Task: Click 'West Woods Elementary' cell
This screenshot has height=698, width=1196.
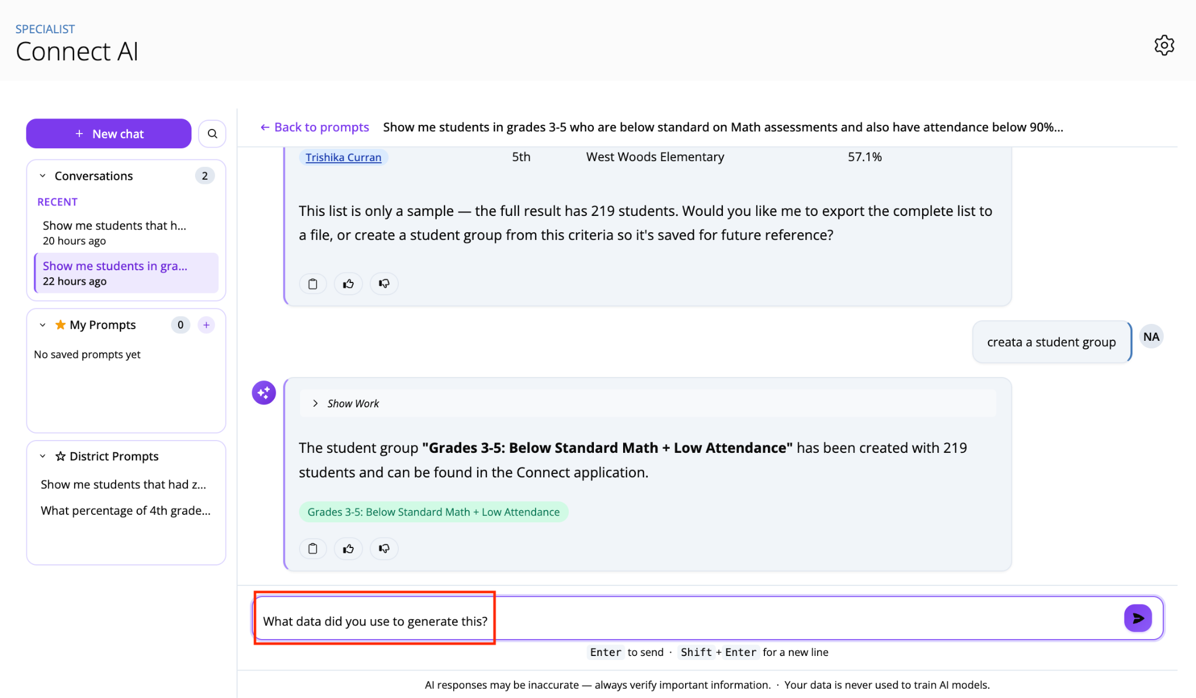Action: pos(655,157)
